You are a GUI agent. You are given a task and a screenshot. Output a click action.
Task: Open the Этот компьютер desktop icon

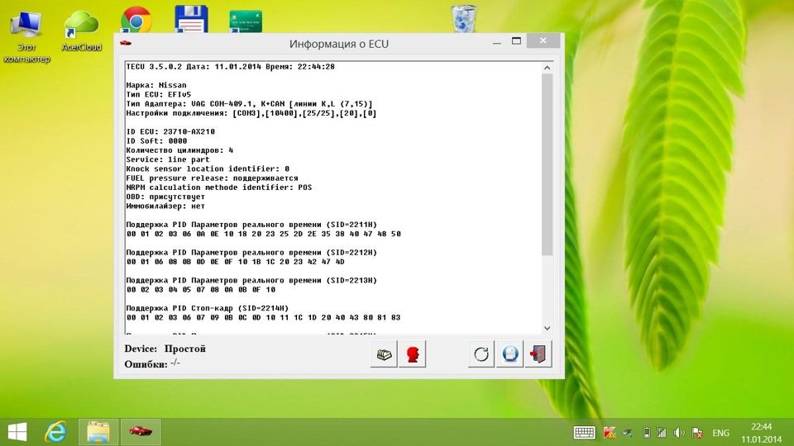[x=26, y=33]
